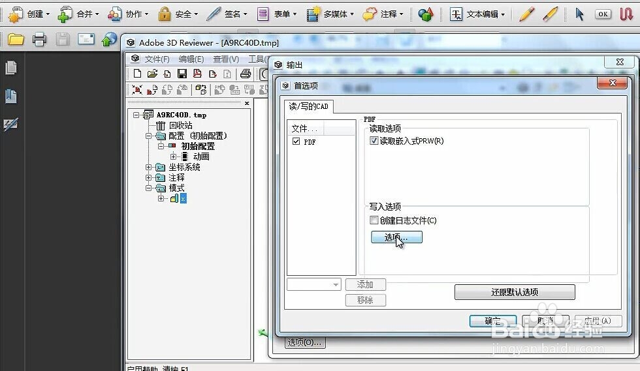Click the Import file icon in 3D Reviewer
The height and width of the screenshot is (371, 640).
pyautogui.click(x=167, y=74)
